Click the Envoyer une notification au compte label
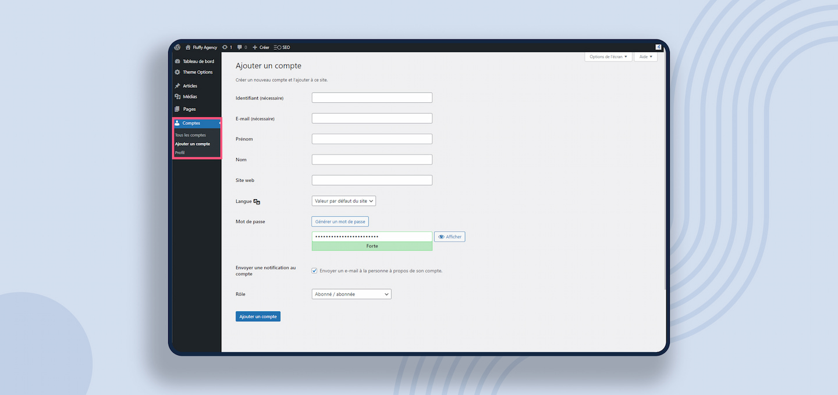The width and height of the screenshot is (838, 395). (265, 271)
